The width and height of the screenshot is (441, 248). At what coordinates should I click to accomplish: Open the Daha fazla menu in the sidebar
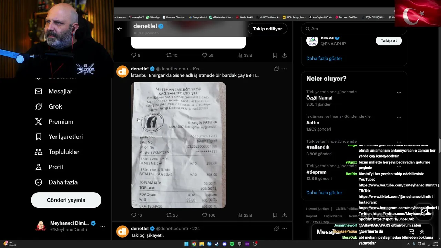[x=56, y=182]
